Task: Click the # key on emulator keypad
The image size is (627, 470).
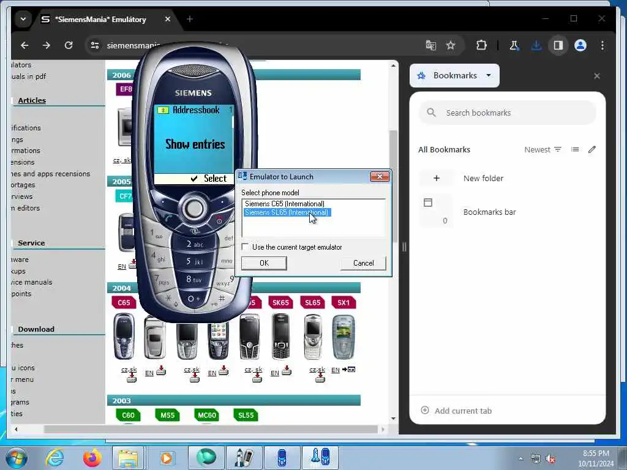Action: (x=221, y=299)
